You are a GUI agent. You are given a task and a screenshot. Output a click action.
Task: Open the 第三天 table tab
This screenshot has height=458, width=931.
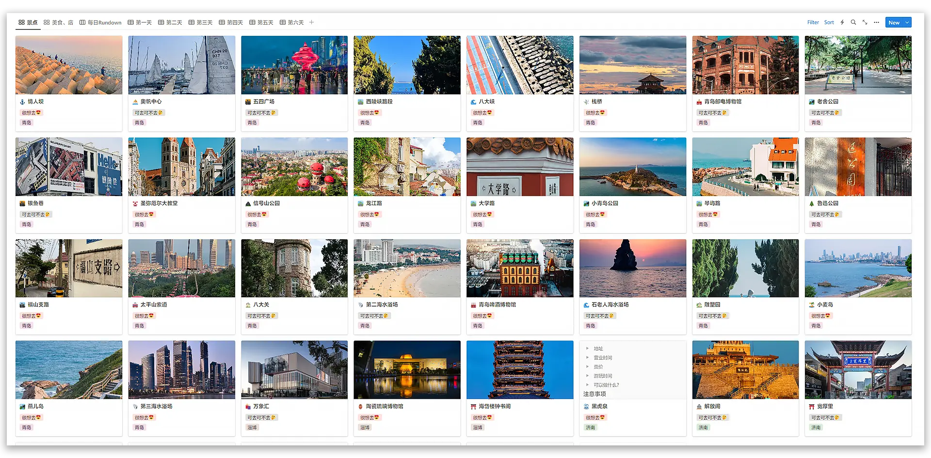tap(200, 22)
